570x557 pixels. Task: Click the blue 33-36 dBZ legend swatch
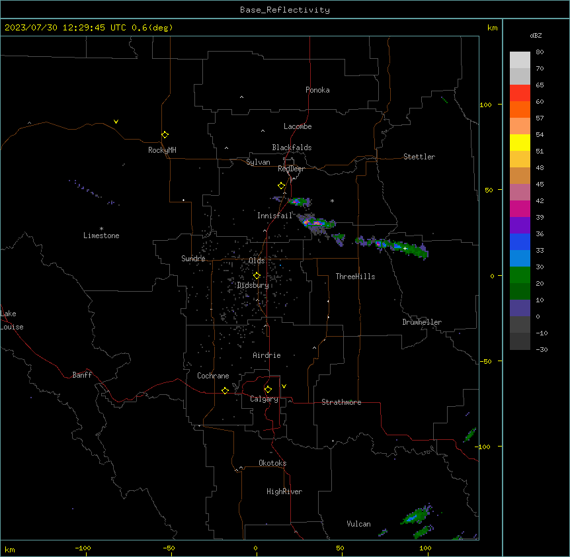(x=520, y=241)
